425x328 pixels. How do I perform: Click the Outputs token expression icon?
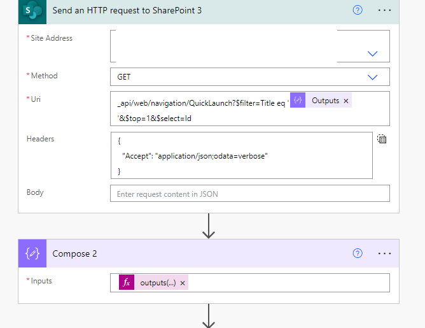pyautogui.click(x=298, y=101)
